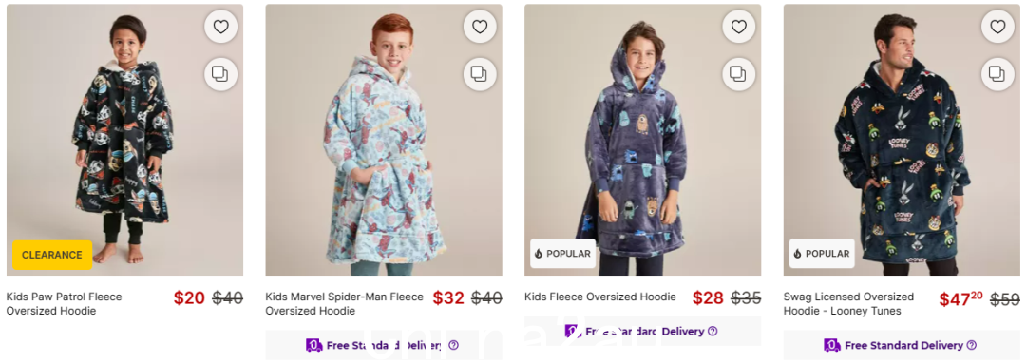Viewport: 1026px width, 364px height.
Task: Click compare icon on Spider-Man hoodie
Action: 480,74
